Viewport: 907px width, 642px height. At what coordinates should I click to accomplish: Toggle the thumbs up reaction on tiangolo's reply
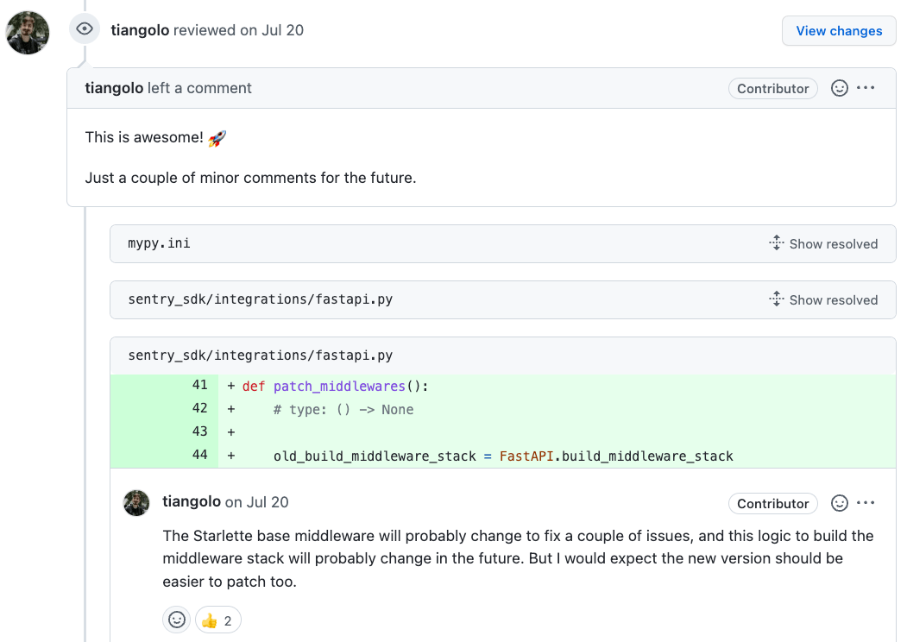point(217,620)
